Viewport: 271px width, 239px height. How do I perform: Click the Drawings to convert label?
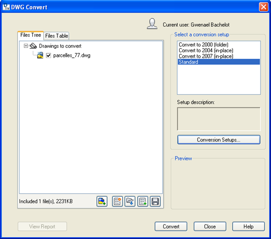tap(60, 46)
